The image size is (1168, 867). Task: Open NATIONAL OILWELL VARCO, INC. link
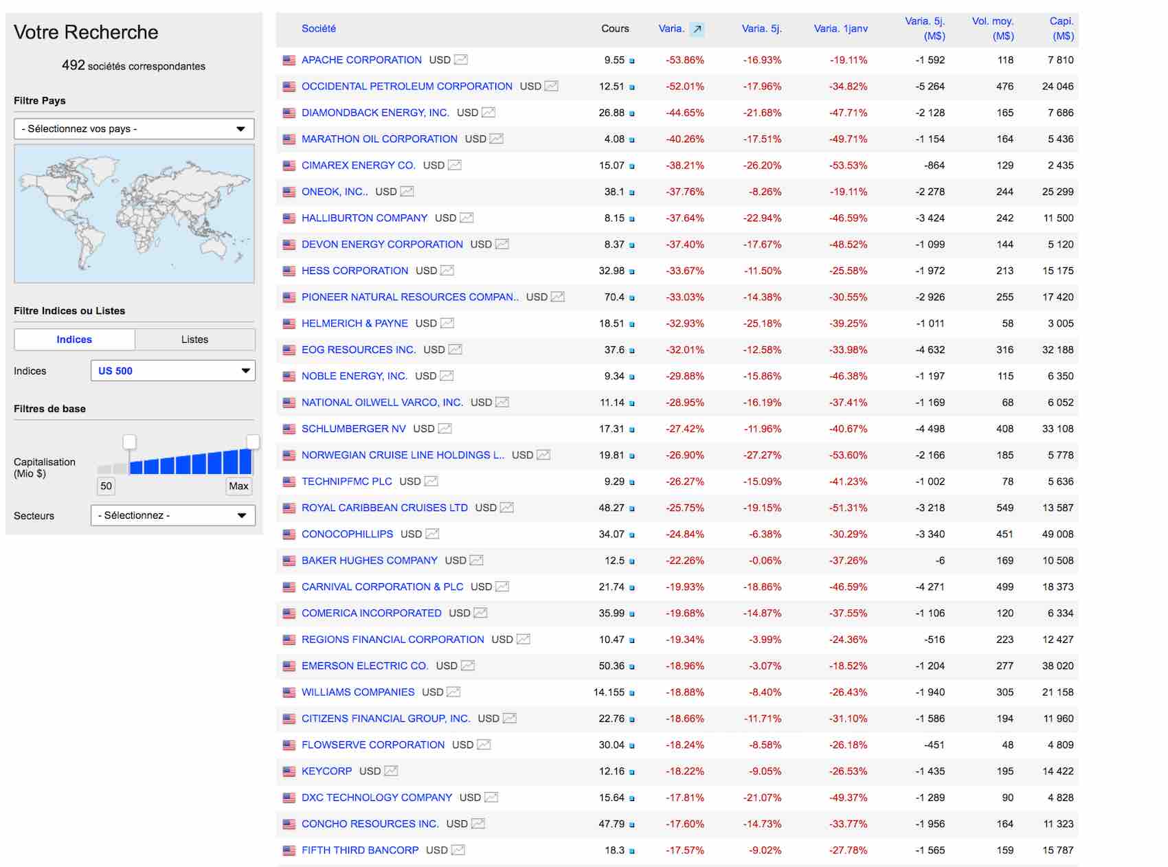pyautogui.click(x=383, y=402)
